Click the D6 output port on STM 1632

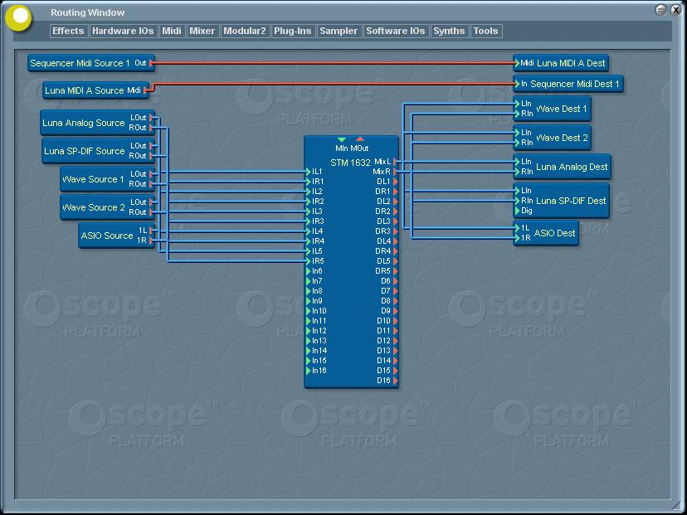395,280
